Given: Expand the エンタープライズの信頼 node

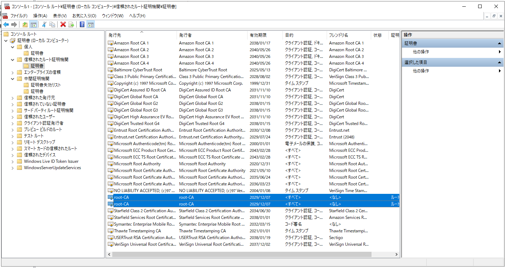Looking at the screenshot, I should (13, 72).
